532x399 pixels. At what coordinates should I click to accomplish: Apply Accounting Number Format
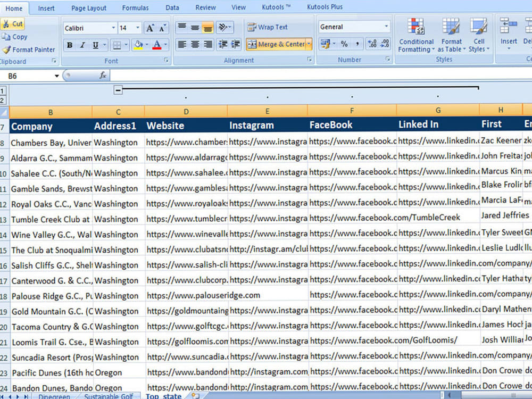click(326, 44)
